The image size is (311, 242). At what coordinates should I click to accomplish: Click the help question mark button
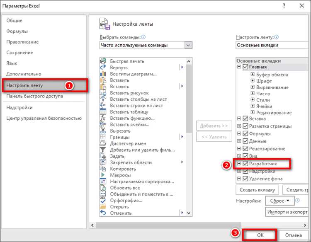(284, 6)
